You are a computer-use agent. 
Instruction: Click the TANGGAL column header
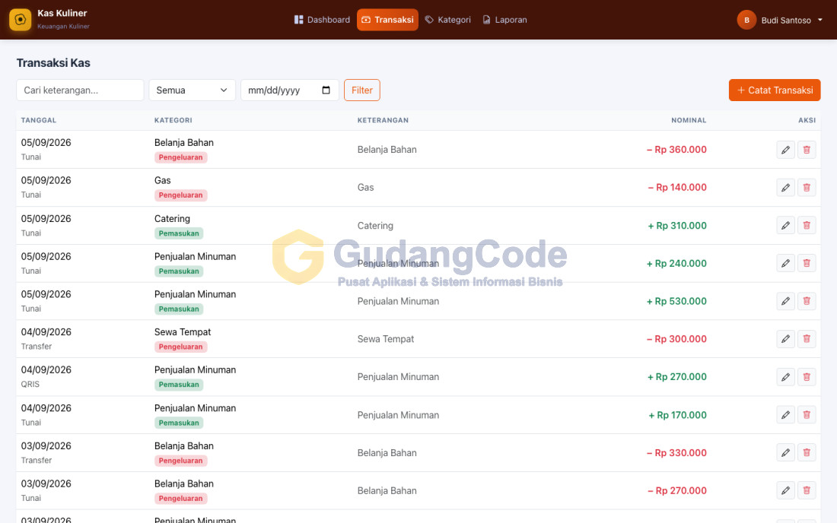(x=39, y=120)
